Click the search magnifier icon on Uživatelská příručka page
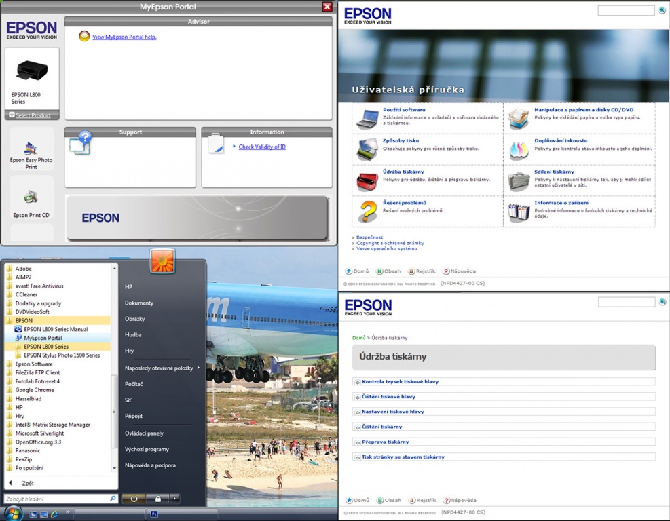Image resolution: width=670 pixels, height=521 pixels. point(662,10)
